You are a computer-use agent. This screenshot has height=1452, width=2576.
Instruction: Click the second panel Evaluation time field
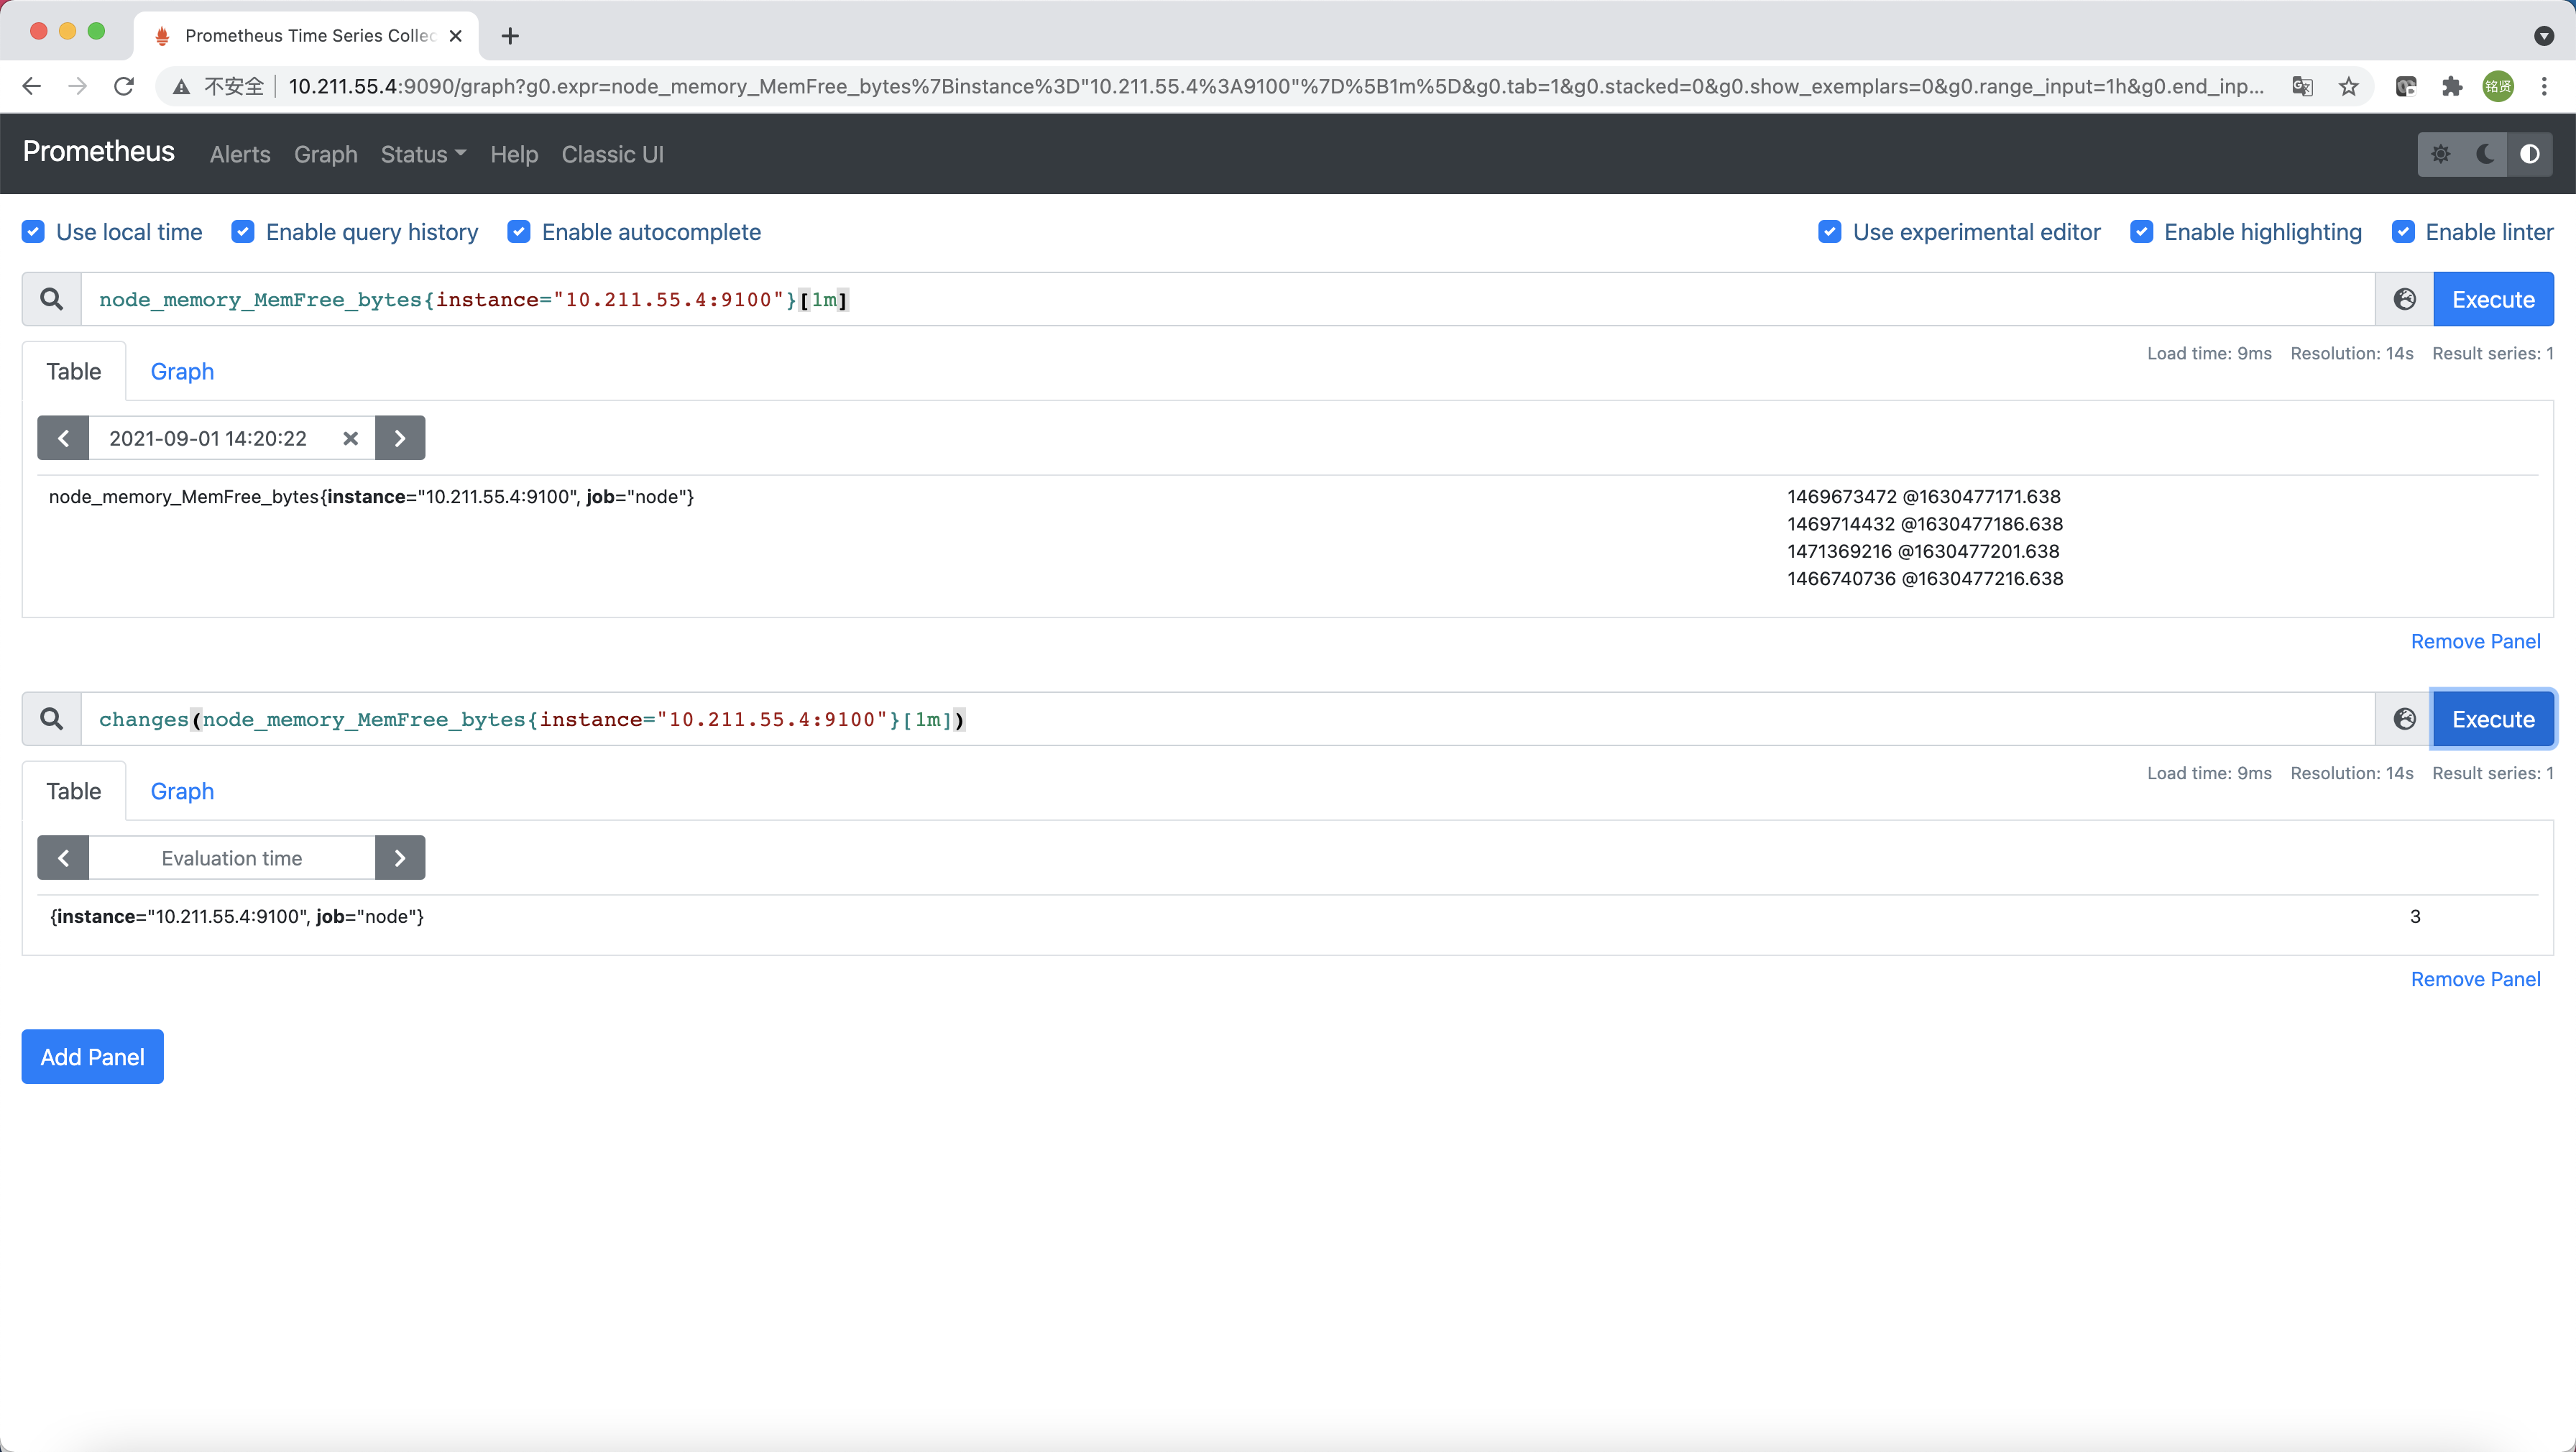(x=232, y=858)
